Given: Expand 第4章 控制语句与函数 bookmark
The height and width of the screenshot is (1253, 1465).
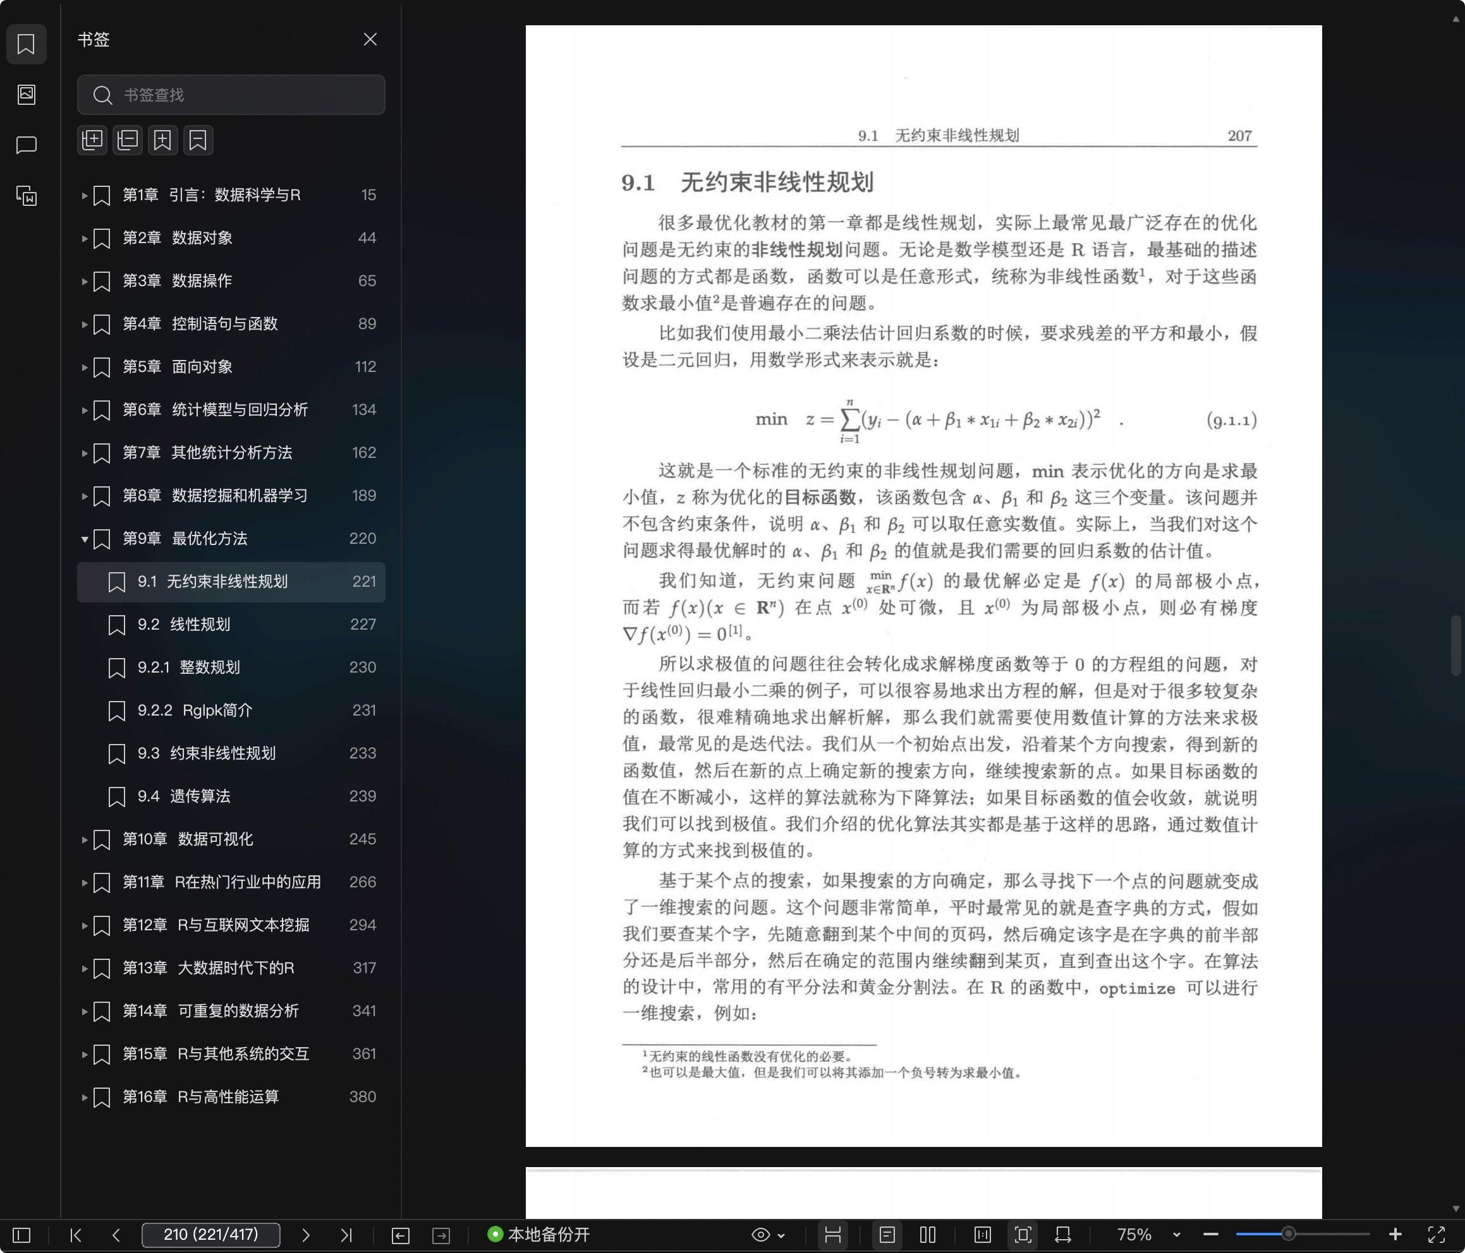Looking at the screenshot, I should [x=84, y=325].
